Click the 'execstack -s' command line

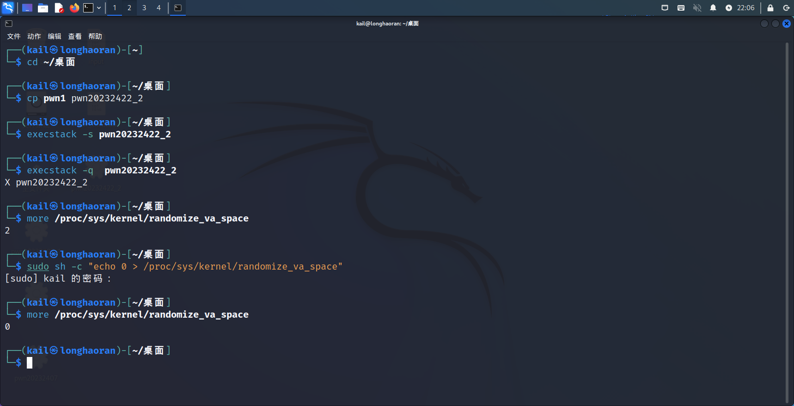pyautogui.click(x=99, y=134)
